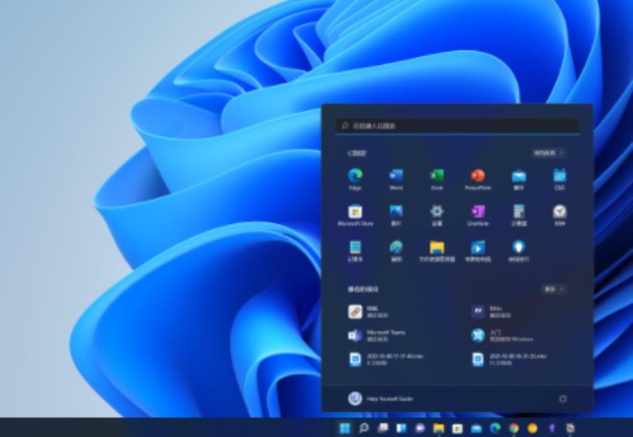The width and height of the screenshot is (633, 437).
Task: Open Task View on the taskbar
Action: coord(382,427)
